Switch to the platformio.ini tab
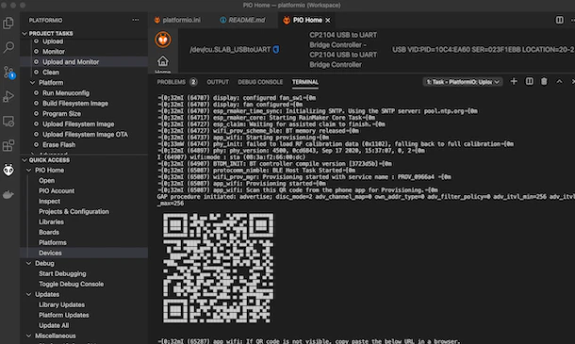Viewport: 575px width, 344px height. [177, 20]
